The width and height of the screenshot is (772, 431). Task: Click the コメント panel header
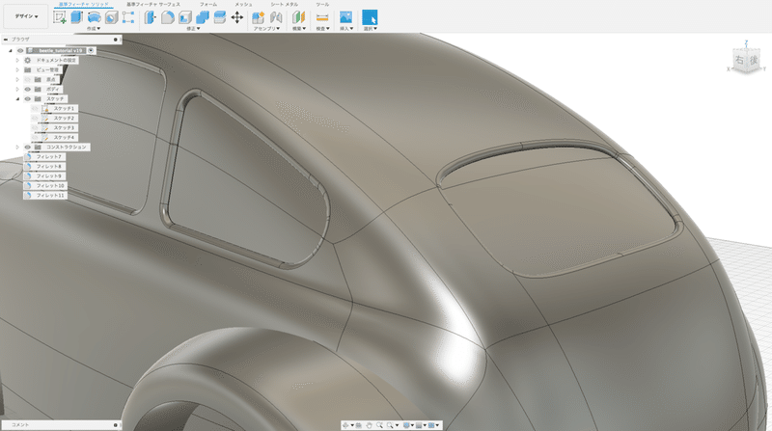pyautogui.click(x=61, y=424)
